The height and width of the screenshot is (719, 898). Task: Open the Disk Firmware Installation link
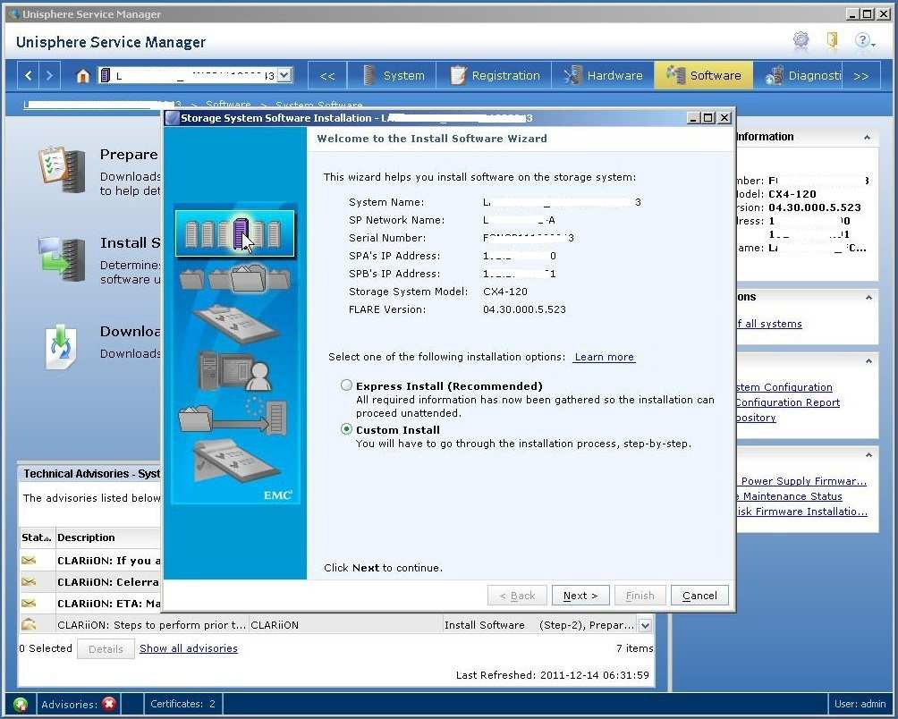pos(803,512)
